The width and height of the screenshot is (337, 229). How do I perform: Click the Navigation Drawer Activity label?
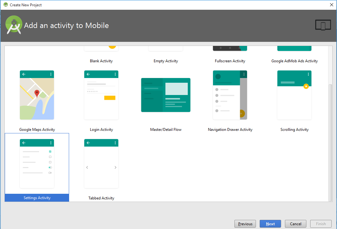230,130
